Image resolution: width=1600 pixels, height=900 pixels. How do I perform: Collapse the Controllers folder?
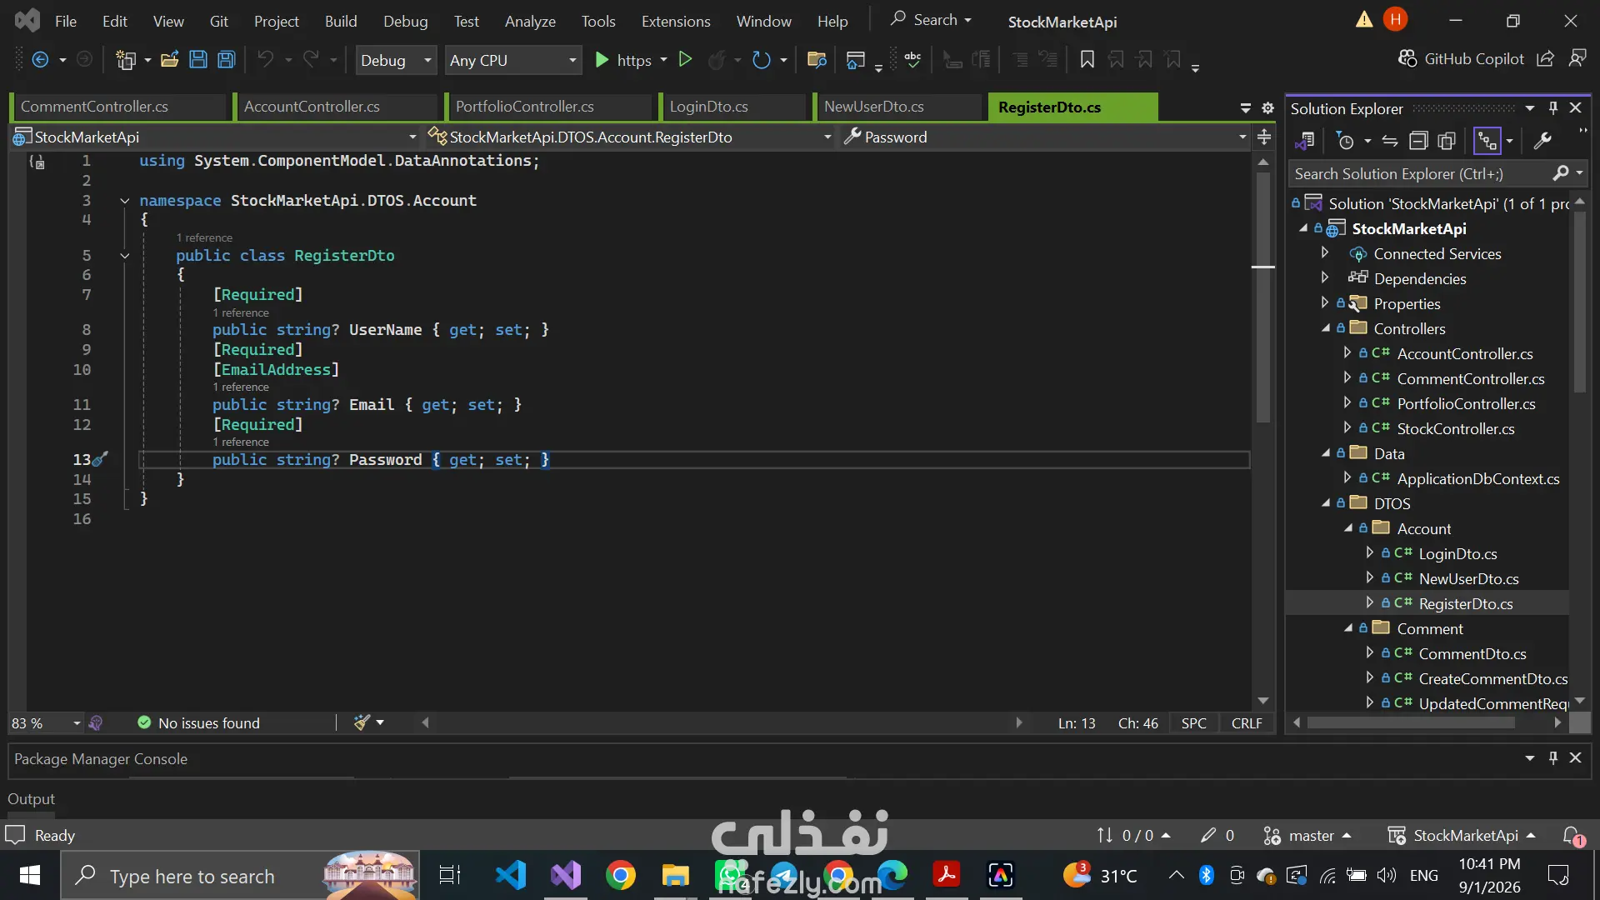click(x=1325, y=328)
